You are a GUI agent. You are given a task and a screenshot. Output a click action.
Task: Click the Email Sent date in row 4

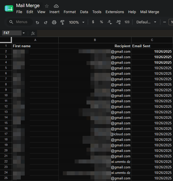tap(152, 62)
